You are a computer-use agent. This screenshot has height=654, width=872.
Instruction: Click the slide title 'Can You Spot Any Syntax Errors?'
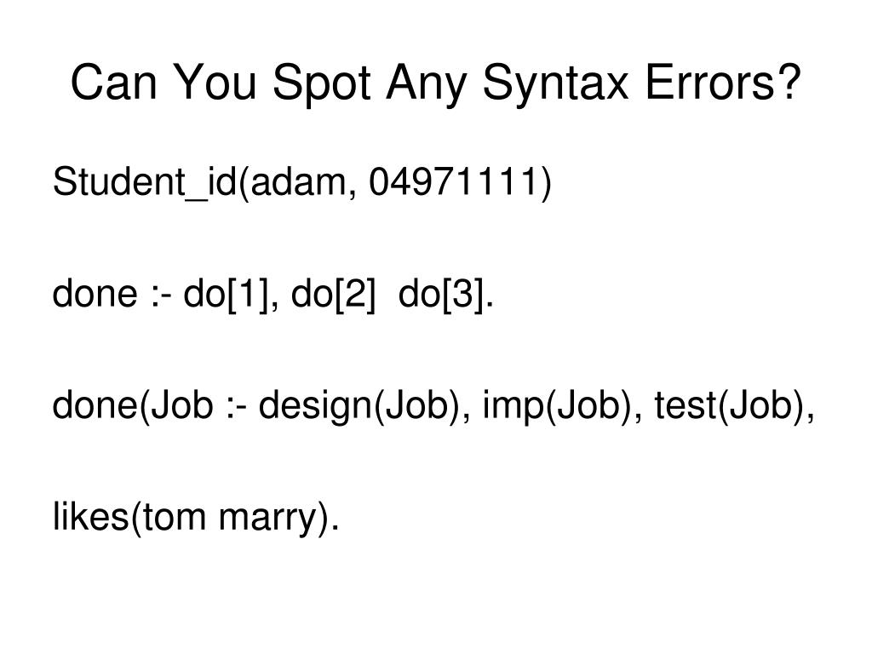(x=435, y=83)
